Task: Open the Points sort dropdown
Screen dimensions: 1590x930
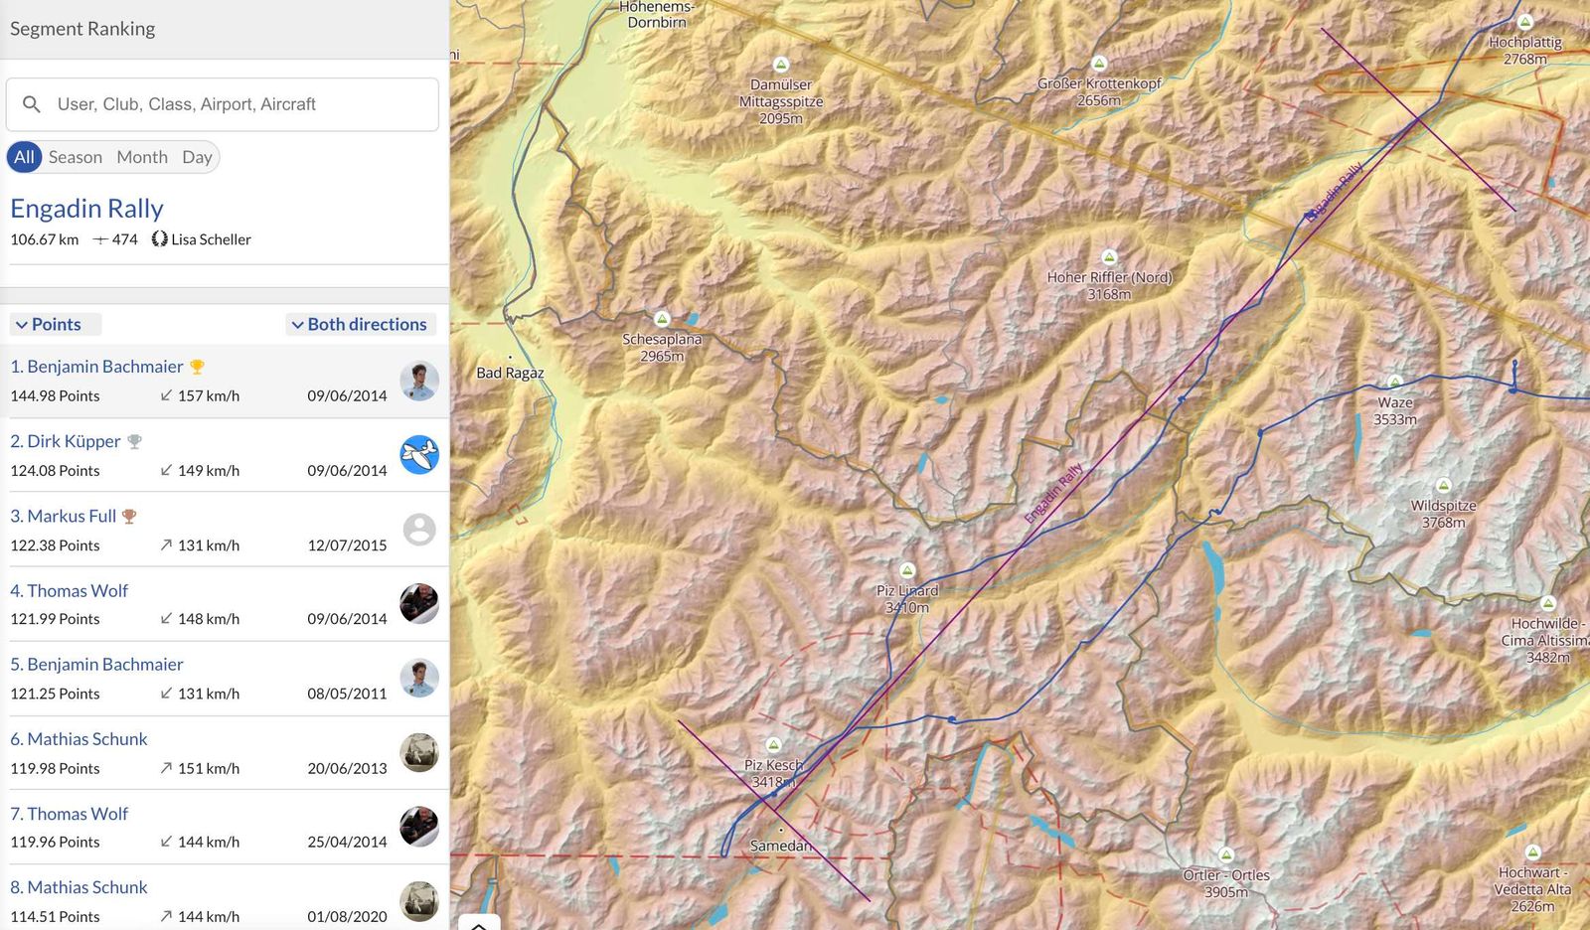Action: [x=48, y=324]
